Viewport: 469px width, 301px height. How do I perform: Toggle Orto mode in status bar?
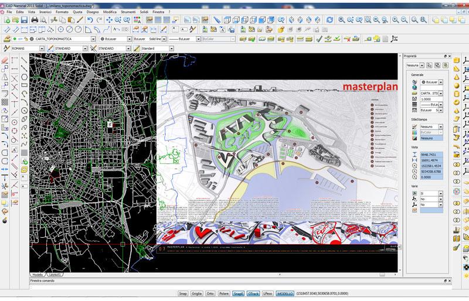(210, 293)
